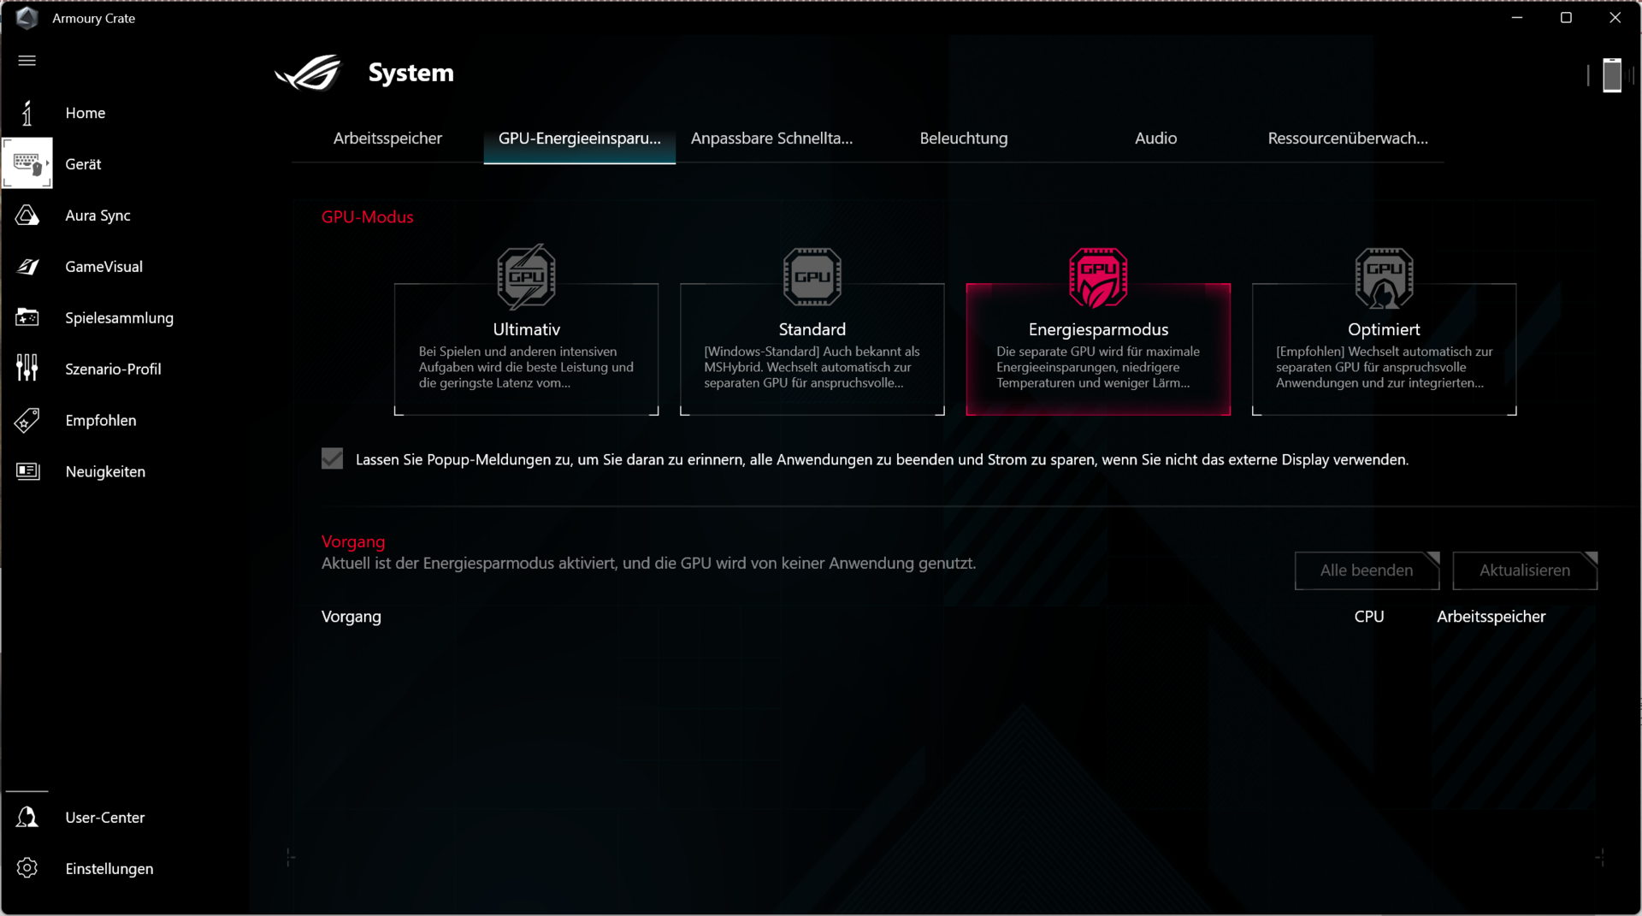Open Szenario-Profil in the sidebar
The height and width of the screenshot is (916, 1642).
click(114, 369)
